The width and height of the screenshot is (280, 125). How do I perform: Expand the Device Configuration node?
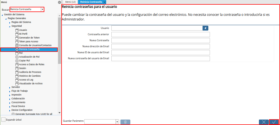pyautogui.click(x=10, y=110)
